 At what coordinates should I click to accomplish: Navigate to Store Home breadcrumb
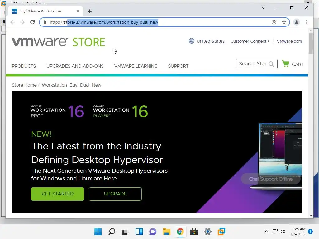(x=24, y=85)
